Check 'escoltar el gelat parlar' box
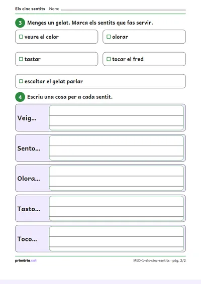Screen dimensions: 201x284 point(21,81)
